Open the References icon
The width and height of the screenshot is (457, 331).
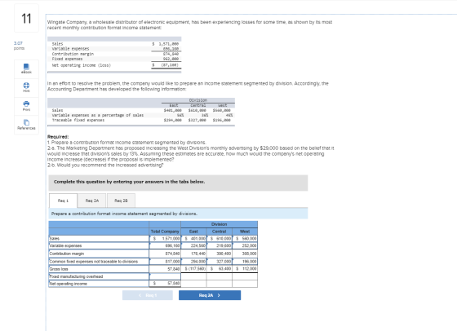26,124
